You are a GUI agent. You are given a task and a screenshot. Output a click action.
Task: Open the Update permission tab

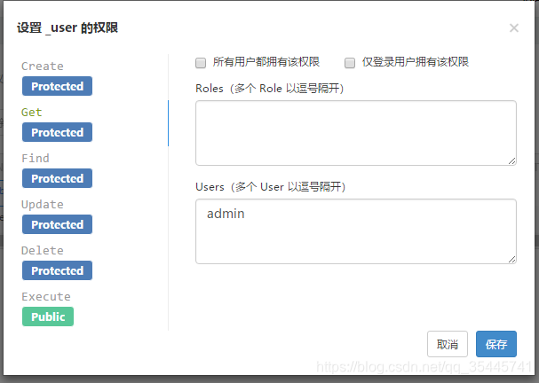[43, 205]
